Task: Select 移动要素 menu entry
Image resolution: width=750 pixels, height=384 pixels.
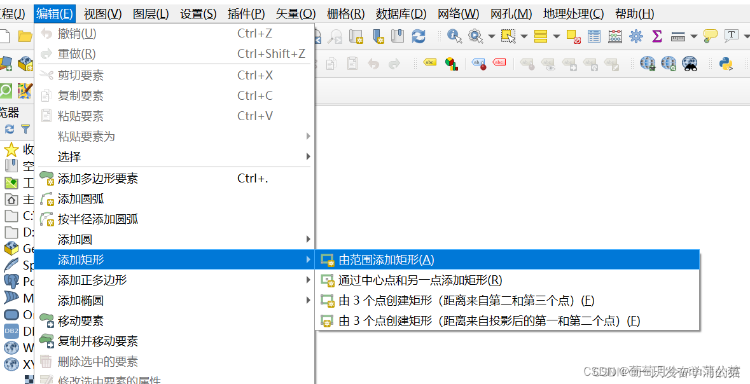Action: [174, 321]
